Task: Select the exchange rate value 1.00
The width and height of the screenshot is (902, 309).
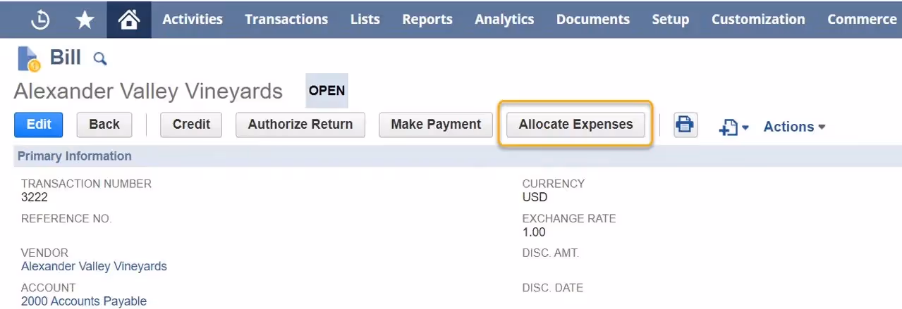Action: 534,232
